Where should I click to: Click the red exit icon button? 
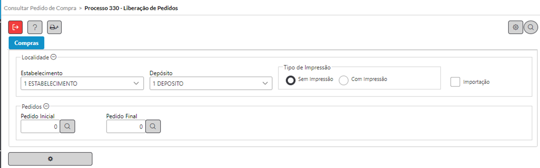15,27
